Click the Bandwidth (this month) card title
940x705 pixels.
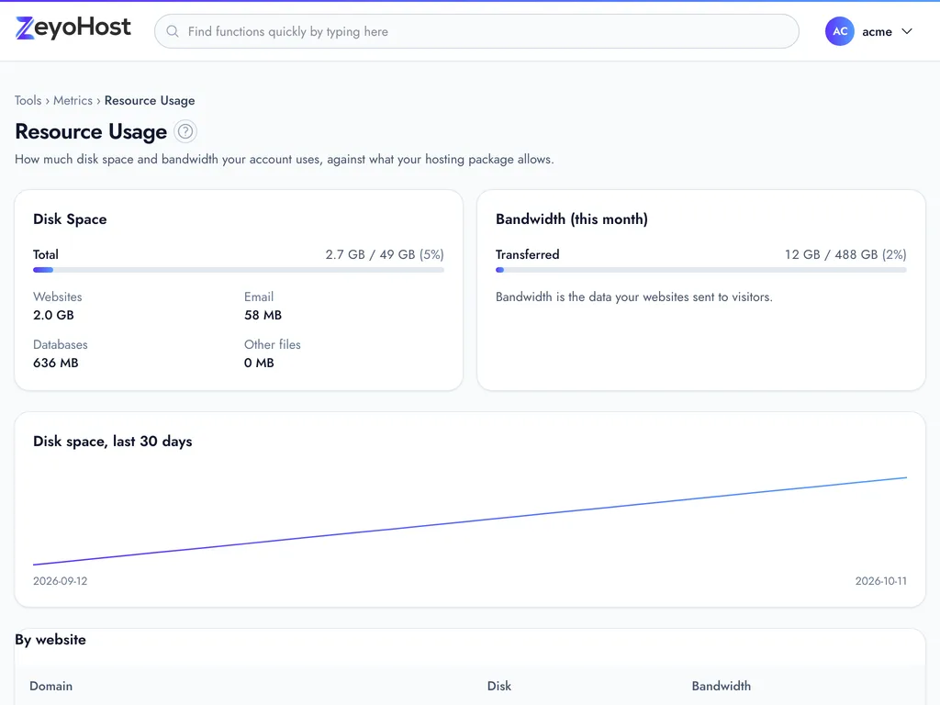572,218
